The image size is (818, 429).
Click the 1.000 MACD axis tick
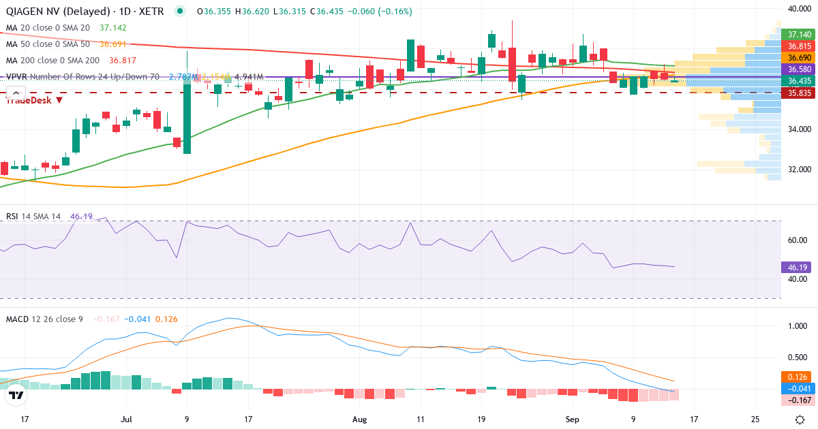tap(798, 326)
